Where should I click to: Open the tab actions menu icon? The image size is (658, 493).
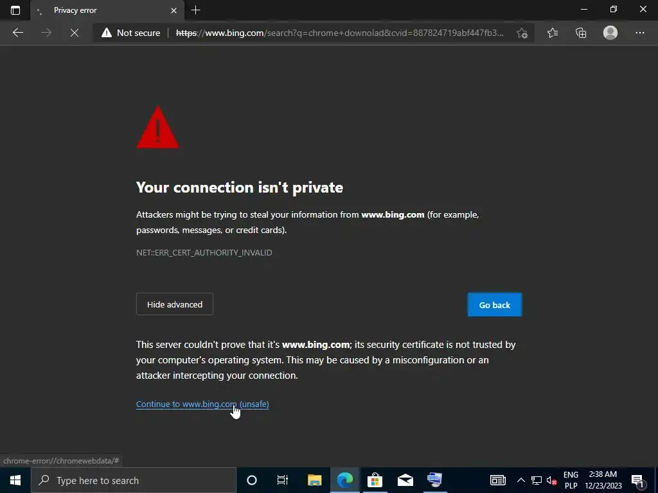(15, 10)
